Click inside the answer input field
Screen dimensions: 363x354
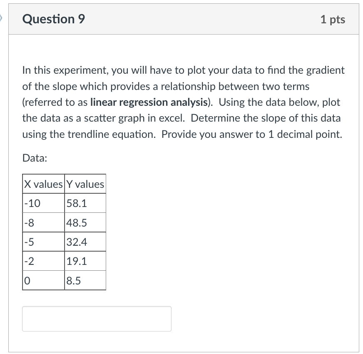point(96,319)
